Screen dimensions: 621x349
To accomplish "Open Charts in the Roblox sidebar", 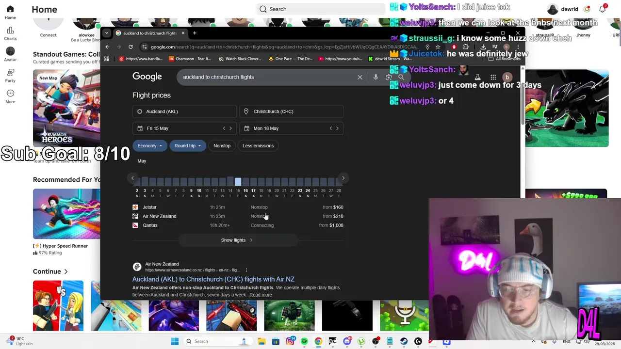I will tap(10, 33).
